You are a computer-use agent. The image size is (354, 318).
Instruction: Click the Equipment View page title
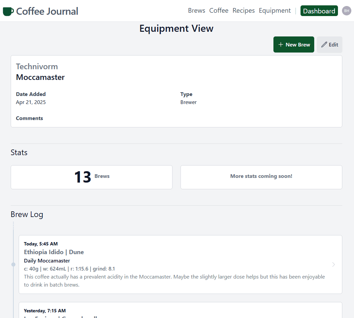pyautogui.click(x=176, y=28)
